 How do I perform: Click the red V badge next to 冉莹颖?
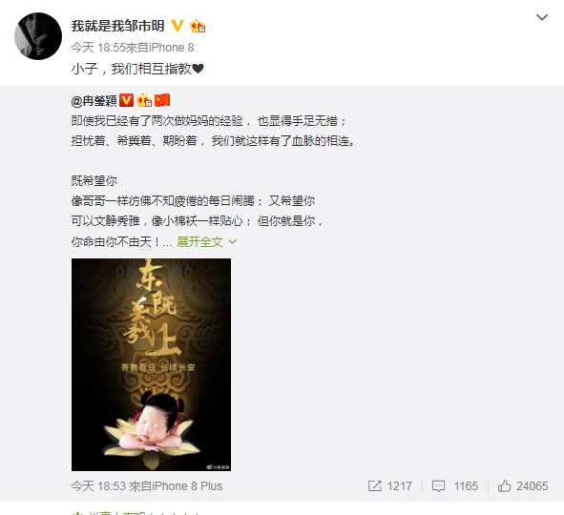[x=126, y=101]
